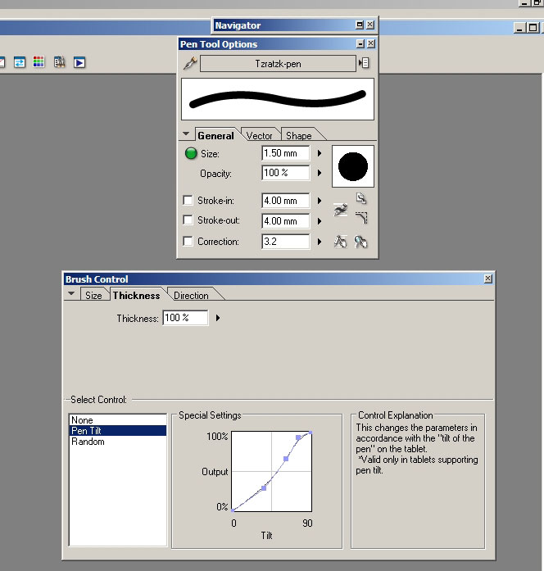Collapse Brush Control tabs with triangle
The image size is (544, 571).
[x=71, y=293]
